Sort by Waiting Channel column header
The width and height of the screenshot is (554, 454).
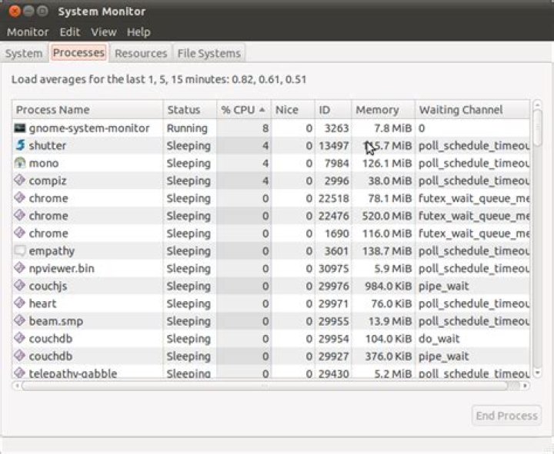click(x=472, y=110)
